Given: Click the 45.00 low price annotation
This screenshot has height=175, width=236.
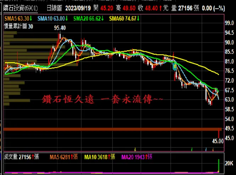Looking at the screenshot, I should click(218, 141).
